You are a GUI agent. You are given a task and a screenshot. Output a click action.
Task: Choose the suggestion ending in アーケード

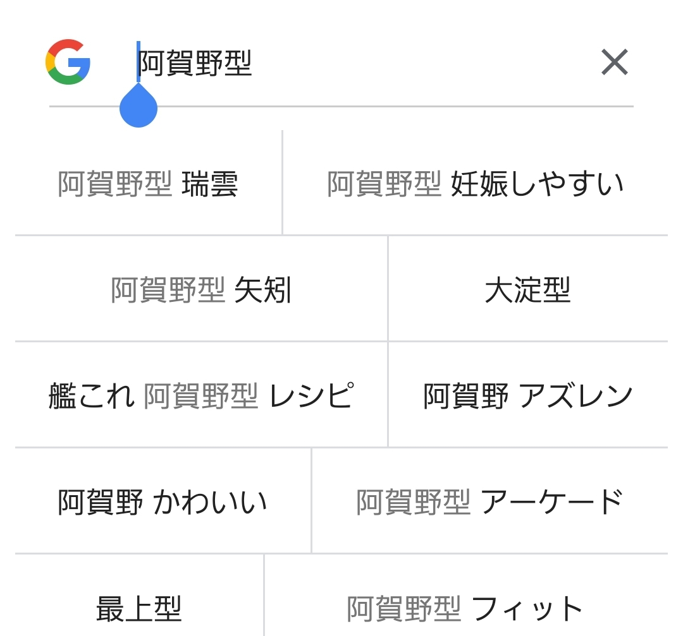tap(489, 502)
